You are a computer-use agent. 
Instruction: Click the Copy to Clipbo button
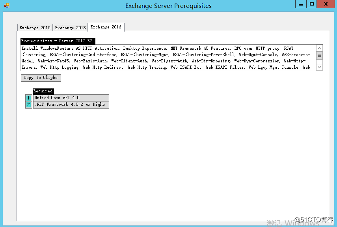point(41,78)
